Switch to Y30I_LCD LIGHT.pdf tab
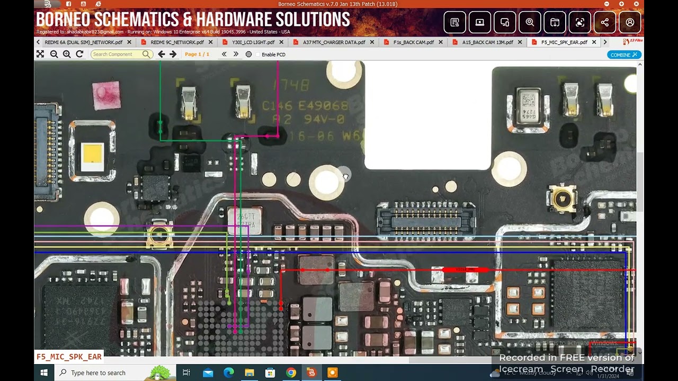 pos(253,42)
